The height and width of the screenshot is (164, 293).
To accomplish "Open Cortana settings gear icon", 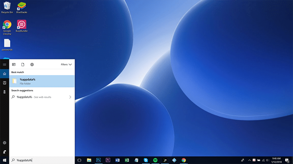I will pos(4,143).
